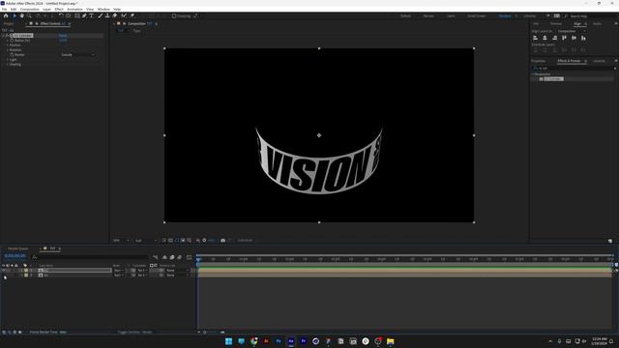Click the Motion Blur enable icon in timeline
Image resolution: width=619 pixels, height=348 pixels.
(180, 257)
